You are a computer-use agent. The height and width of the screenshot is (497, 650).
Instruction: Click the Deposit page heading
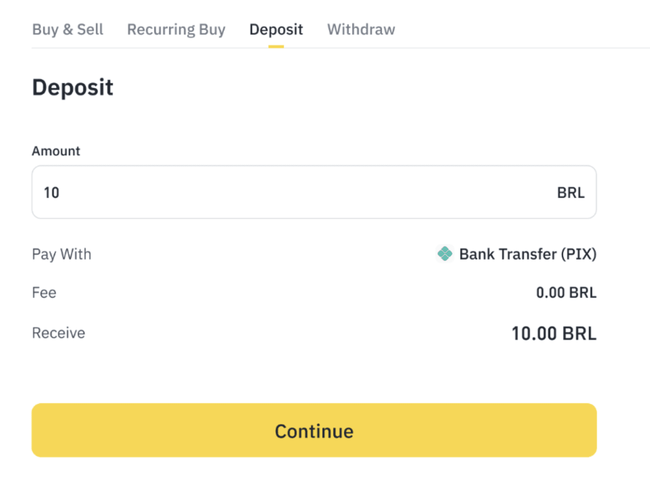pyautogui.click(x=73, y=87)
